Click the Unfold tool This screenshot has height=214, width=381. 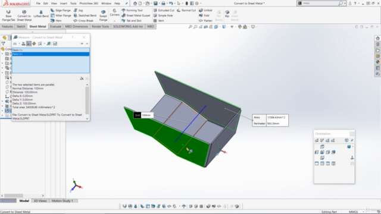click(x=205, y=10)
